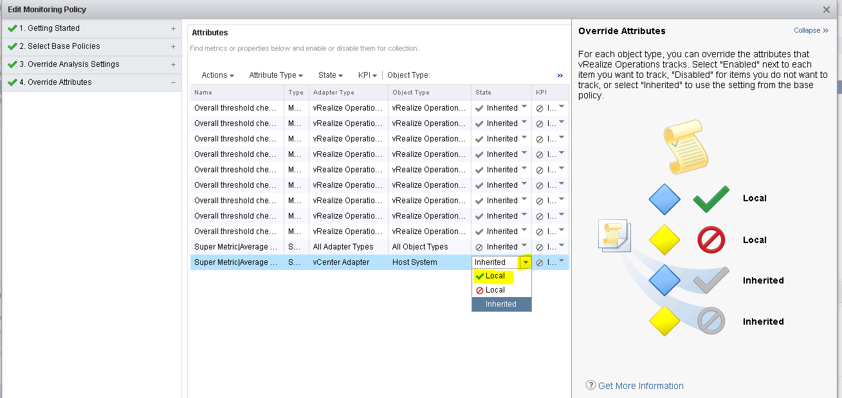
Task: Go to step 4. Override Attributes
Action: click(x=55, y=82)
